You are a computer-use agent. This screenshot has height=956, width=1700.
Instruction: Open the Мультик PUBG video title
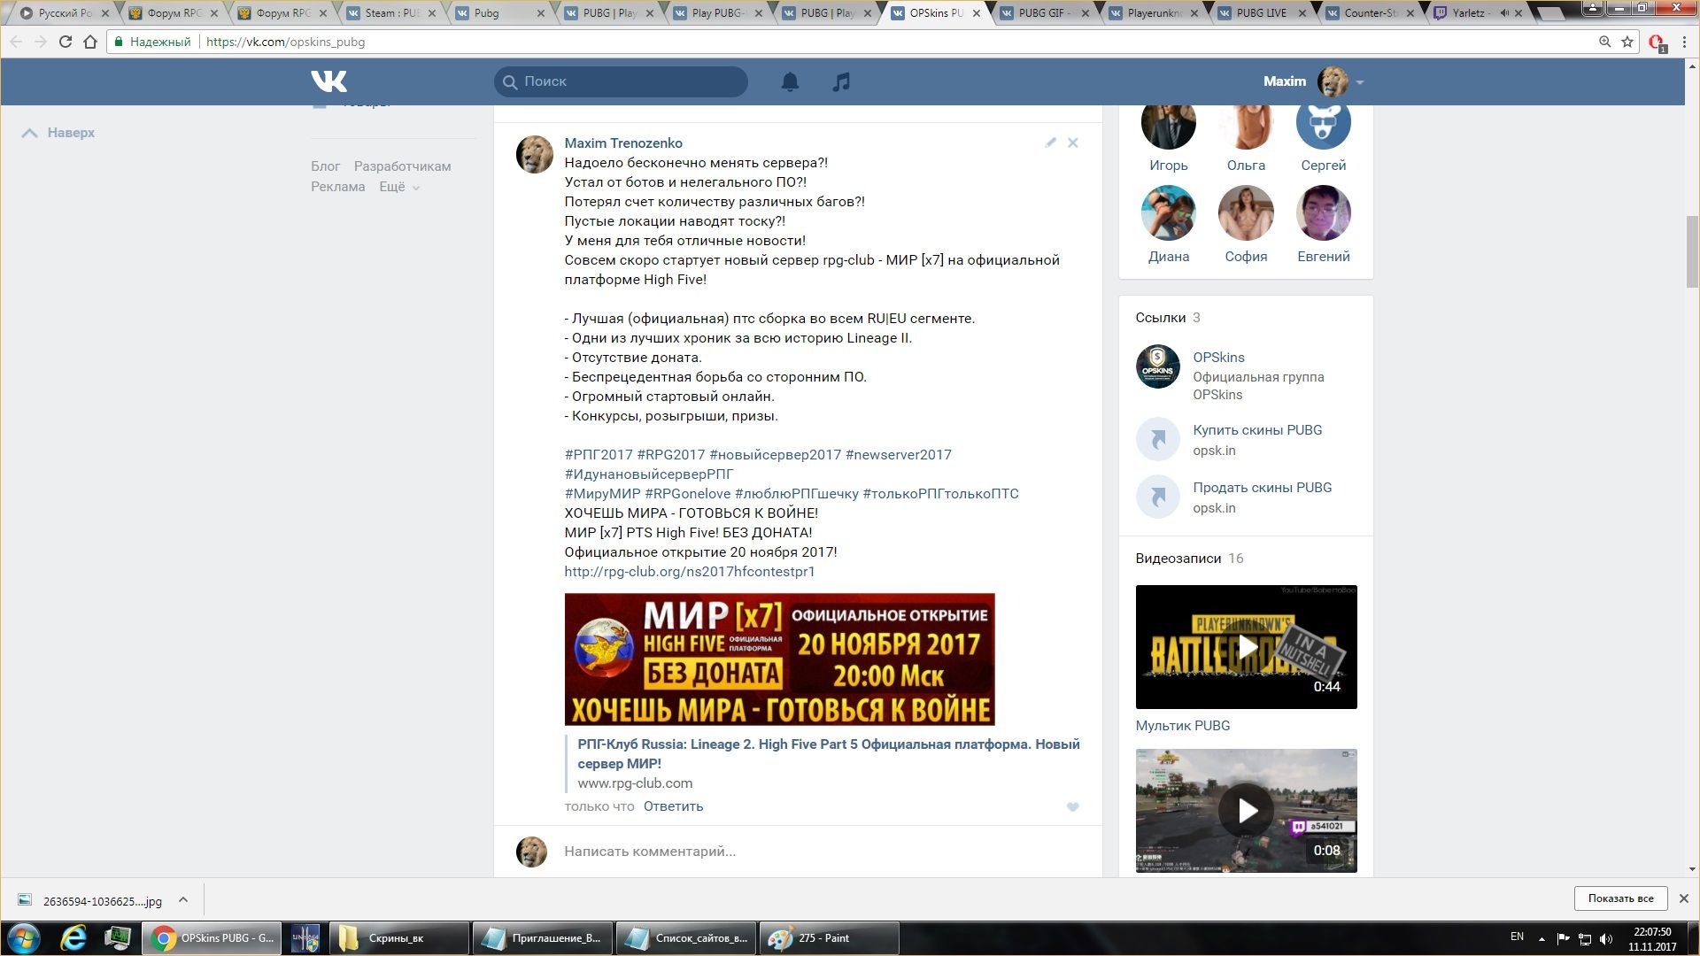coord(1182,726)
